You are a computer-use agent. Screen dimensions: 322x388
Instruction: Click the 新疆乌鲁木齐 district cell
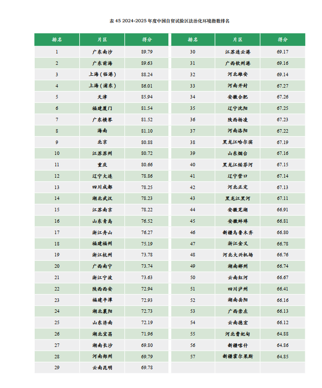[x=238, y=232]
